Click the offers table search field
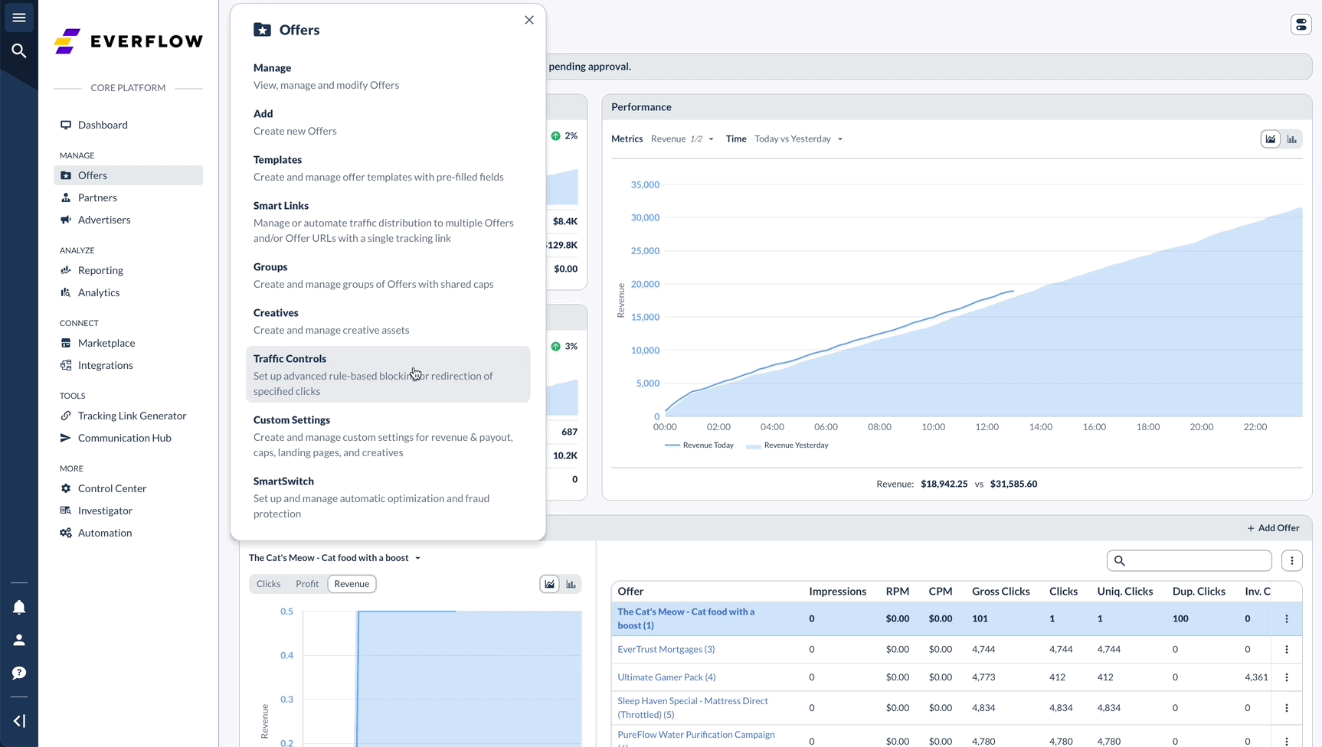Screen dimensions: 1322x747 1189,560
